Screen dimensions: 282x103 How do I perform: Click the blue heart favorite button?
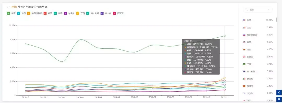coord(279,99)
